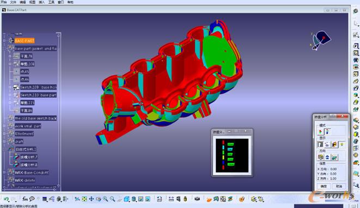The height and width of the screenshot is (208, 360).
Task: Click the compass in the top-right viewport
Action: pyautogui.click(x=320, y=40)
